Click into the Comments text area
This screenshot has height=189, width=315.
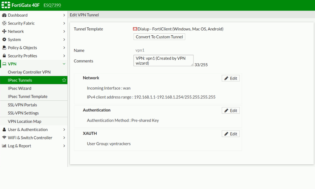coord(163,61)
